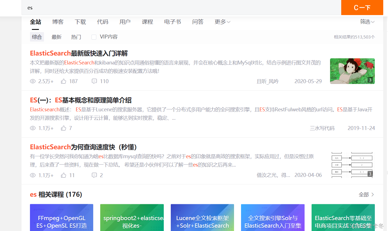Viewport: 388px width, 231px height.
Task: Click the eye icon in 借汝之光's article row
Action: coord(33,175)
